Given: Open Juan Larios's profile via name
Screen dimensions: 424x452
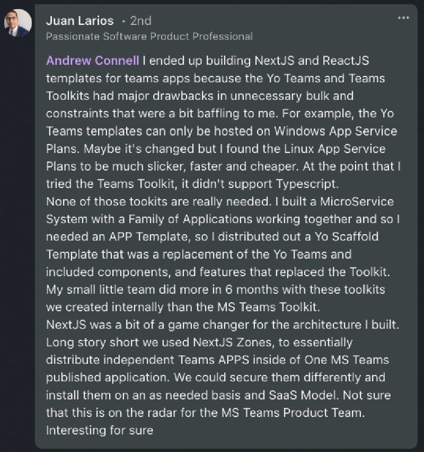Looking at the screenshot, I should click(80, 21).
